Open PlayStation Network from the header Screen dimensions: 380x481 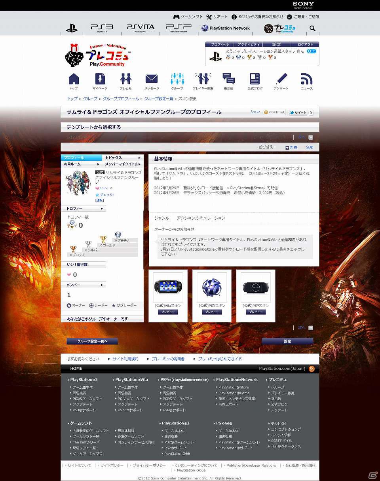tap(226, 28)
